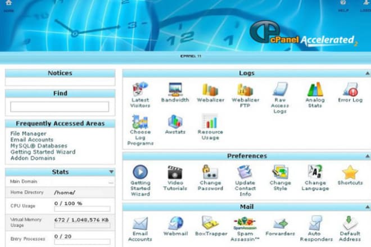Go to Home in top bar

[x=9, y=6]
